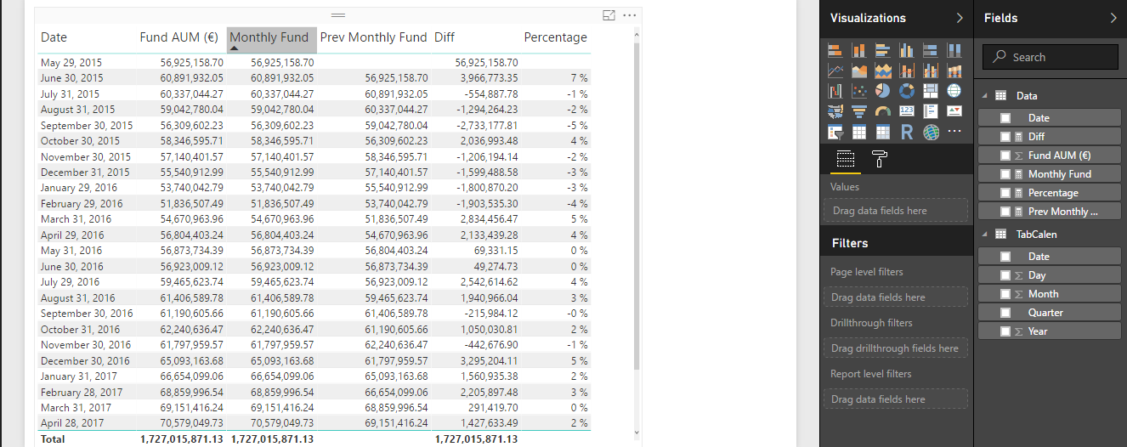The width and height of the screenshot is (1127, 447).
Task: Collapse the Visualizations pane chevron
Action: (960, 18)
